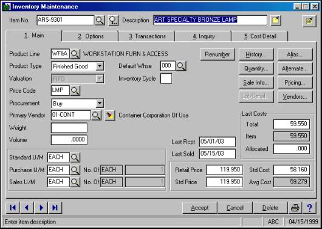The height and width of the screenshot is (229, 322).
Task: Open the Alternate items dialog
Action: [295, 68]
